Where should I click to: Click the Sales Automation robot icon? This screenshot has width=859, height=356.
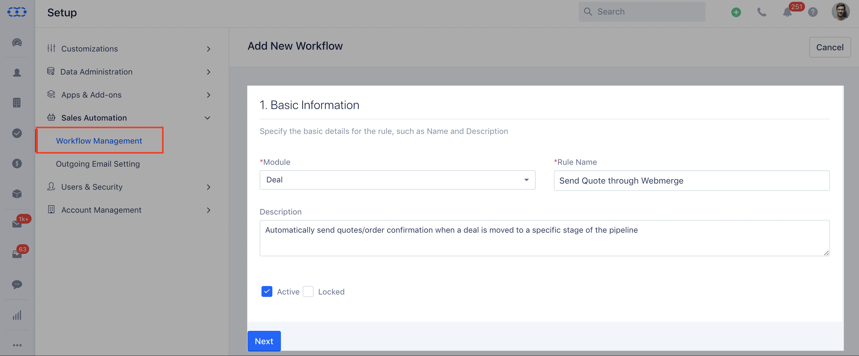[51, 117]
